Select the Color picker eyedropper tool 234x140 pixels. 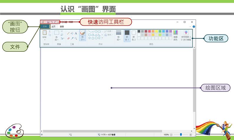pos(72,38)
